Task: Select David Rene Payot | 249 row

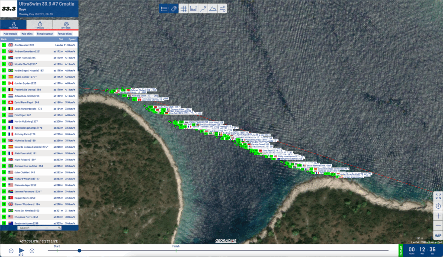Action: (39, 102)
